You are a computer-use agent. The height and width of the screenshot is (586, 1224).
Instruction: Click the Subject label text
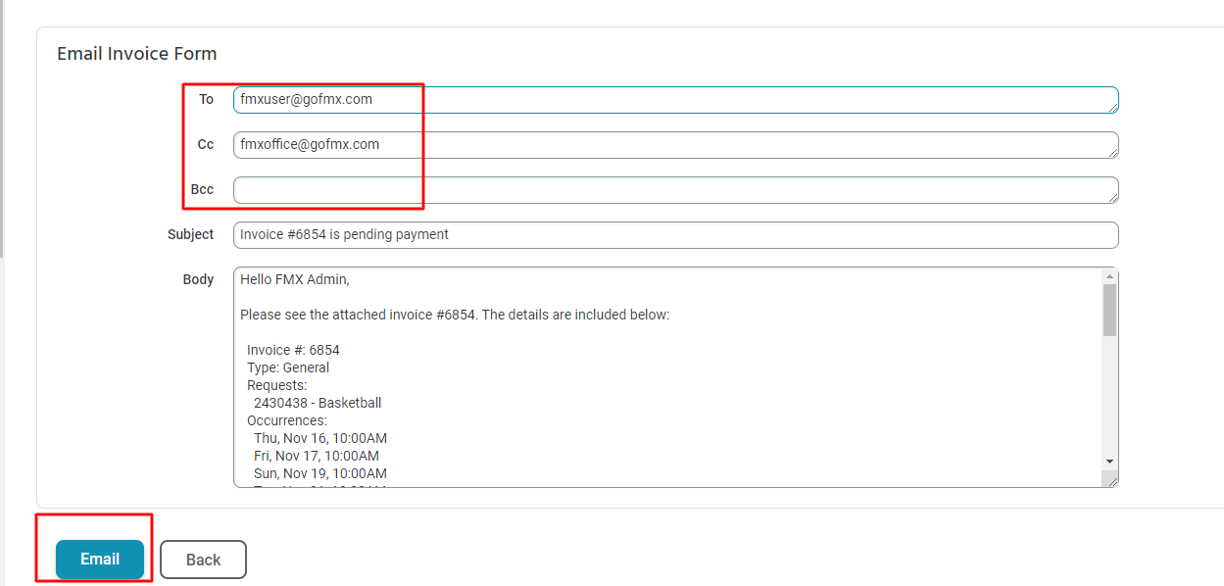point(190,234)
